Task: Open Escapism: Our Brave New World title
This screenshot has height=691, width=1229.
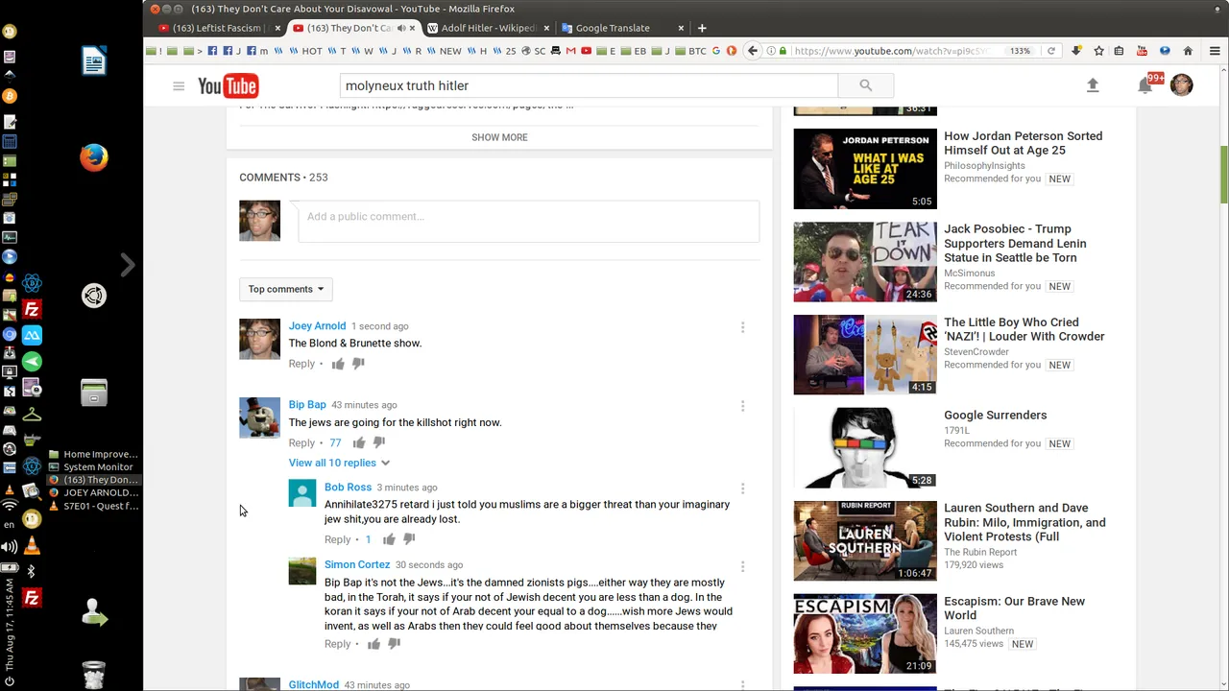Action: [x=1014, y=608]
